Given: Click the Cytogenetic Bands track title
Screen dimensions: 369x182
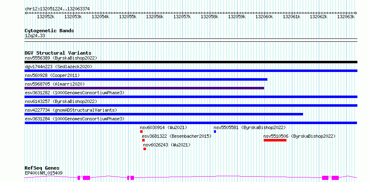Looking at the screenshot, I should [49, 31].
